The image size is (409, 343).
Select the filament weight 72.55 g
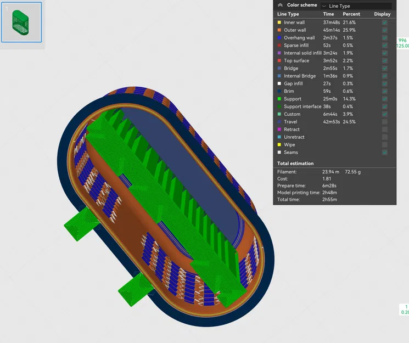352,172
